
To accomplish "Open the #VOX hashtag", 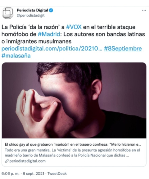I will [74, 27].
